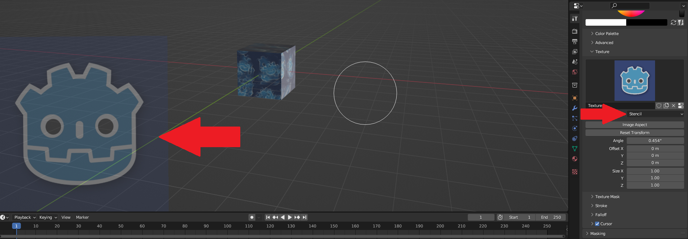The width and height of the screenshot is (688, 239).
Task: Open the Render properties tab
Action: coord(575,31)
